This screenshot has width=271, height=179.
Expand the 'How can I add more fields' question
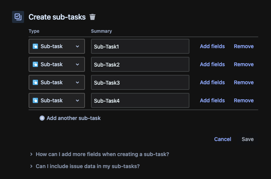click(101, 154)
